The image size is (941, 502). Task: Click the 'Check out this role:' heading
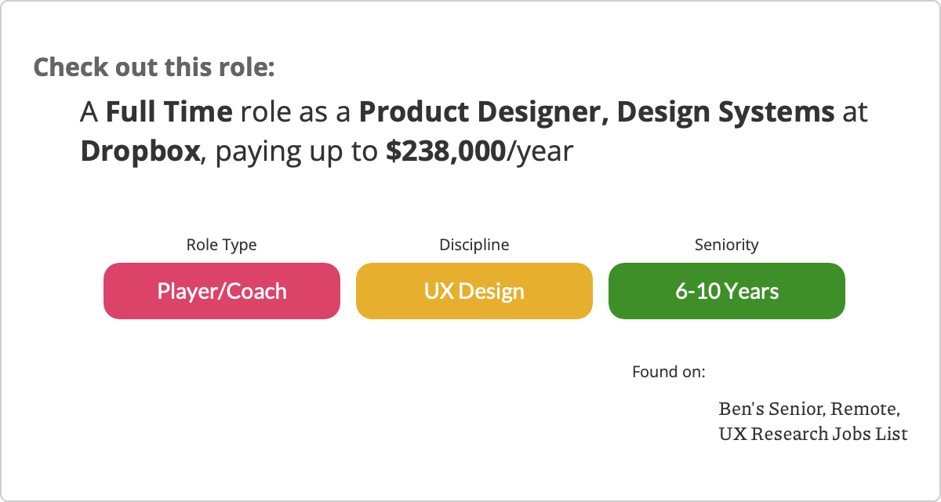(154, 67)
